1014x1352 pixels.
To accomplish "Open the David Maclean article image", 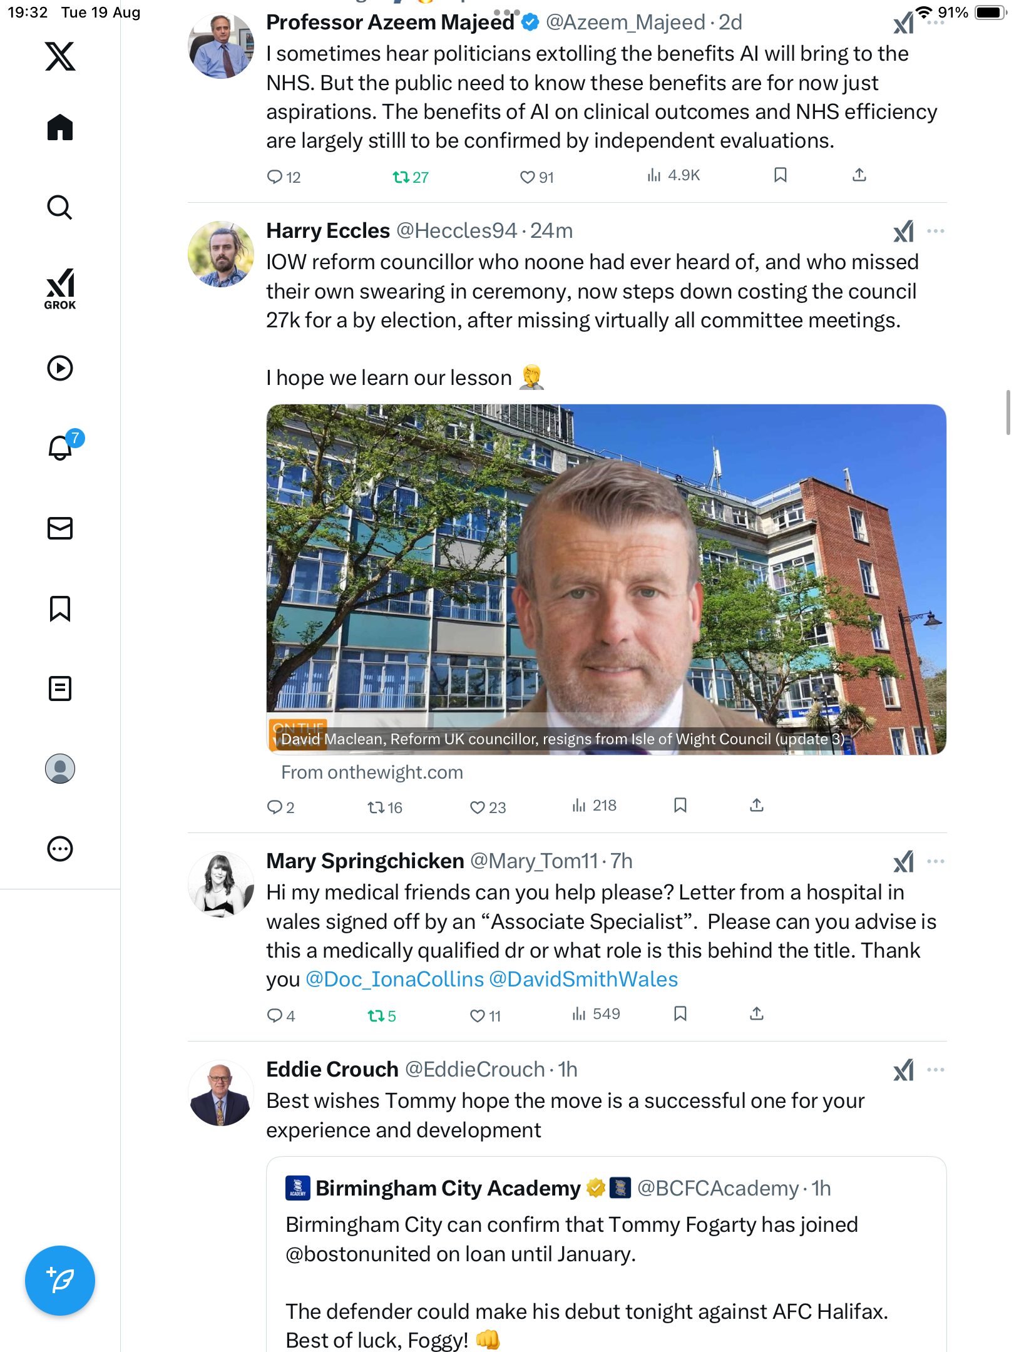I will [606, 579].
